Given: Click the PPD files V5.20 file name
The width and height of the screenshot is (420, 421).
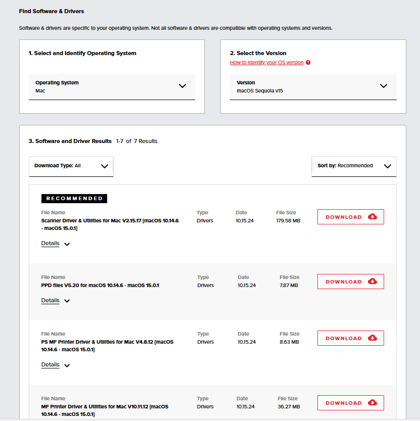Looking at the screenshot, I should tap(100, 286).
